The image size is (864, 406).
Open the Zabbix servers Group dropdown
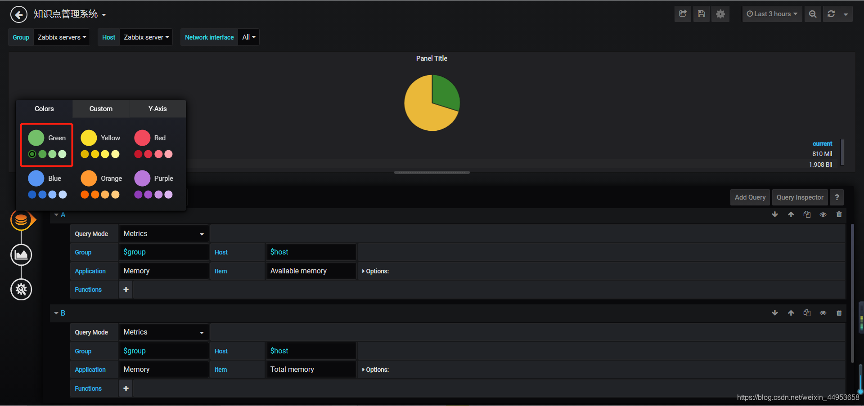point(62,37)
